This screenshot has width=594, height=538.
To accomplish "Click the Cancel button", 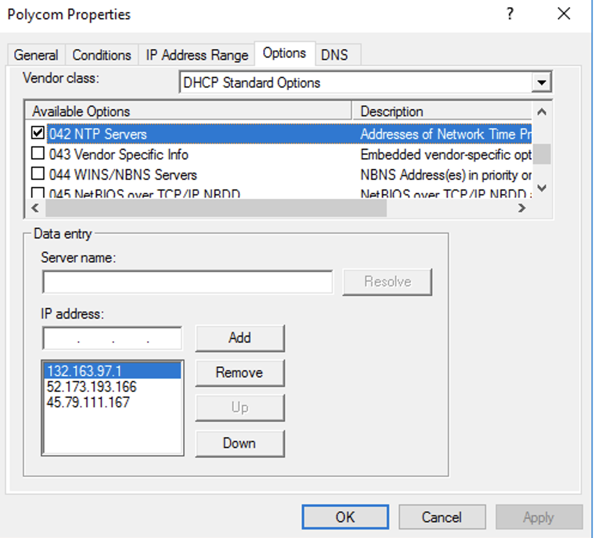I will coord(442,517).
